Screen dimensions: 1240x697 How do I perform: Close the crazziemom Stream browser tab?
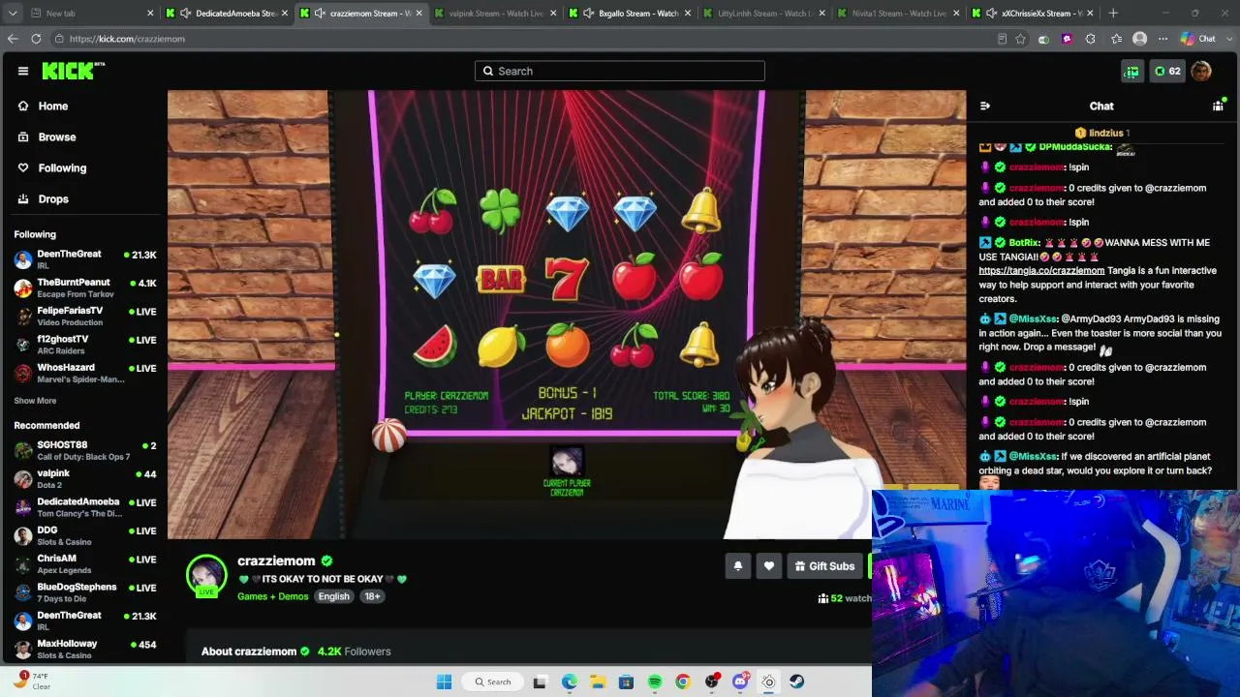[x=419, y=14]
